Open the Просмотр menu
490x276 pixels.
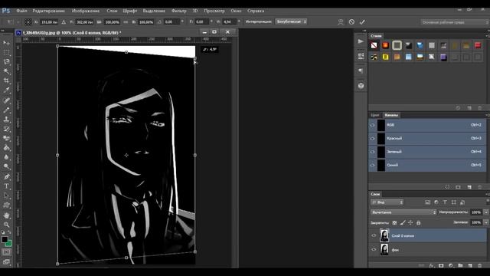coord(214,11)
